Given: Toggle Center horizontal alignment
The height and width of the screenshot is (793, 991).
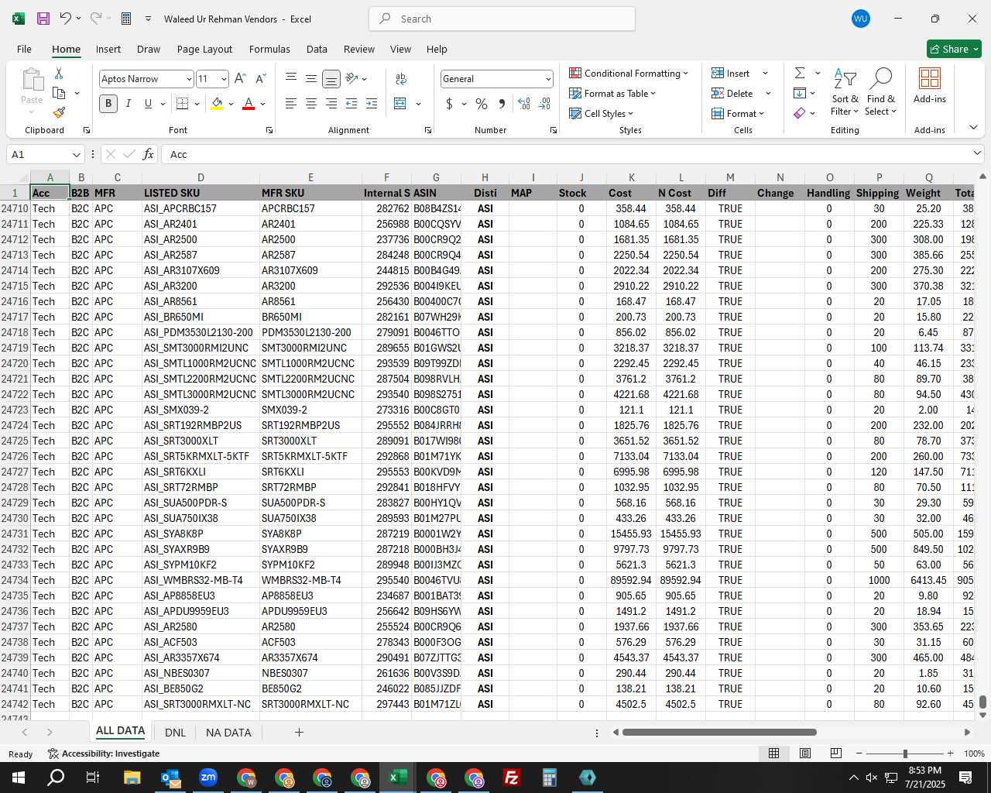Looking at the screenshot, I should [x=311, y=103].
